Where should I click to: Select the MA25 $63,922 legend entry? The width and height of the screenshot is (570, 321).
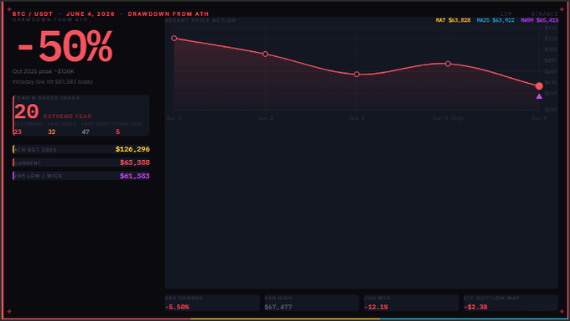pos(495,20)
